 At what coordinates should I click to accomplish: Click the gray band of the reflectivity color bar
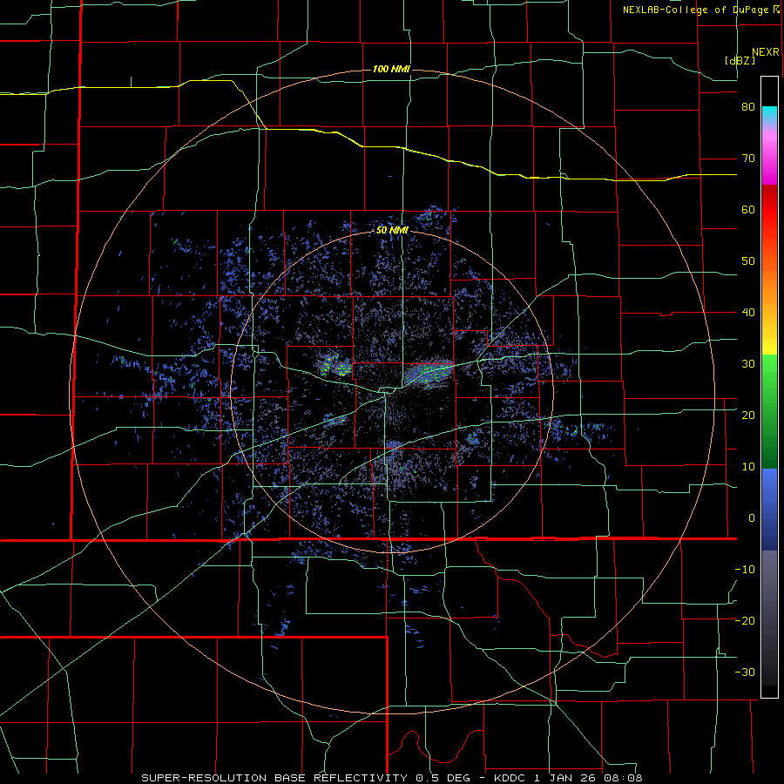pos(769,618)
